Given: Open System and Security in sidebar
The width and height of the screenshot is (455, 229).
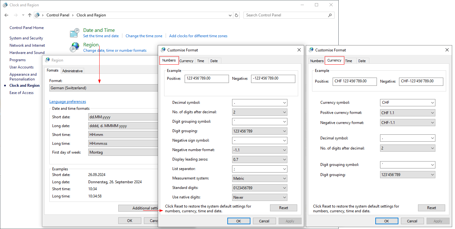Looking at the screenshot, I should (x=26, y=38).
